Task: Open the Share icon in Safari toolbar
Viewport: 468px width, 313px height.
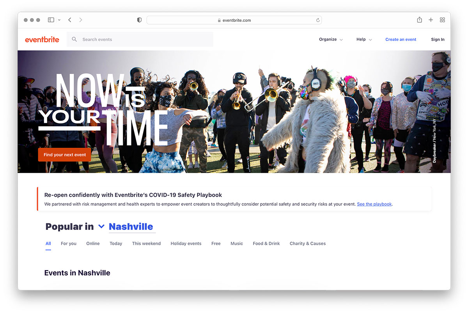Action: point(419,19)
